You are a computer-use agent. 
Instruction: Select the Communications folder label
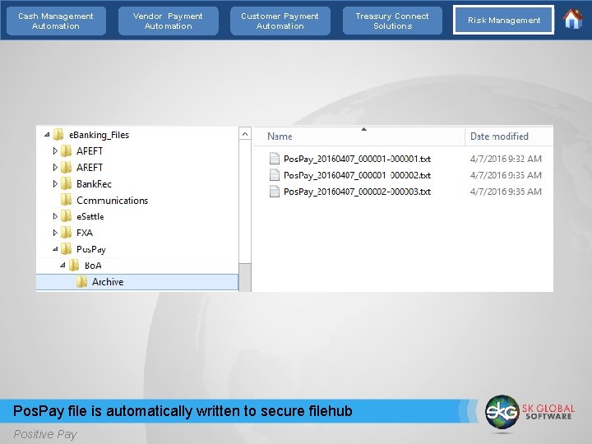pyautogui.click(x=112, y=200)
